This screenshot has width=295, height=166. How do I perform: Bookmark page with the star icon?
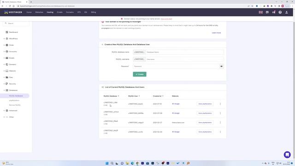[252, 6]
